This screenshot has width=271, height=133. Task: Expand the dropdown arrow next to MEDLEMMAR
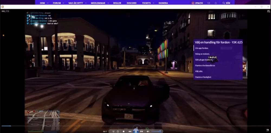tap(108, 3)
